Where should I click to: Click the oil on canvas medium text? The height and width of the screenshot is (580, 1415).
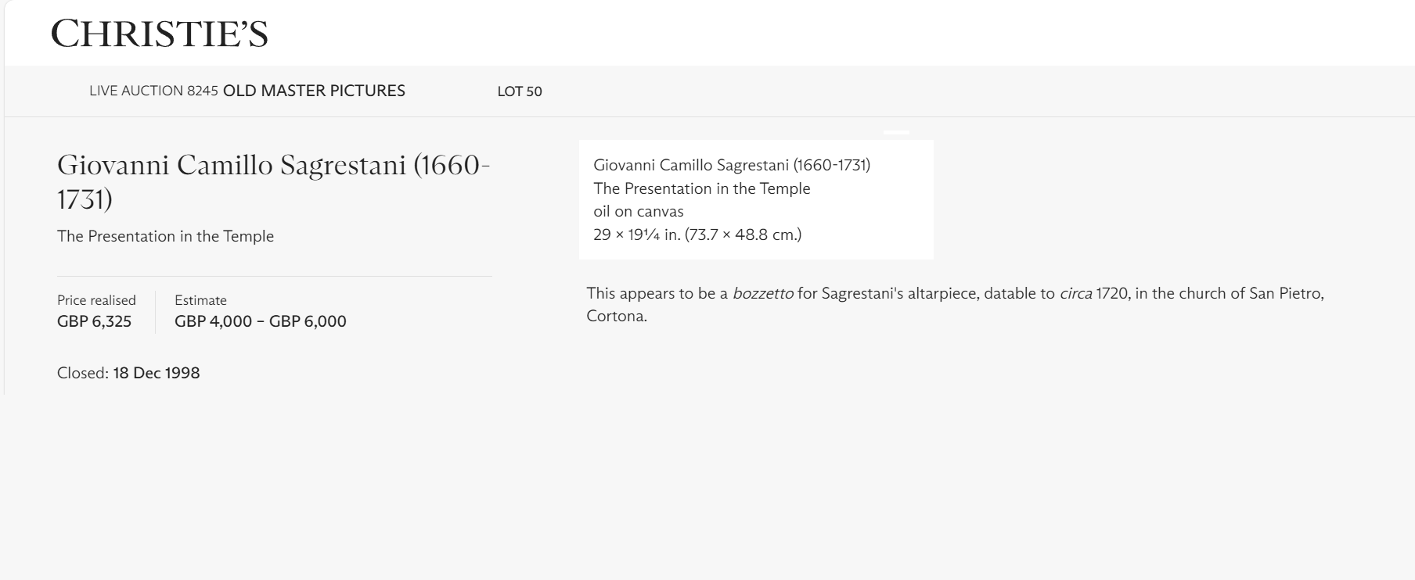pyautogui.click(x=638, y=211)
